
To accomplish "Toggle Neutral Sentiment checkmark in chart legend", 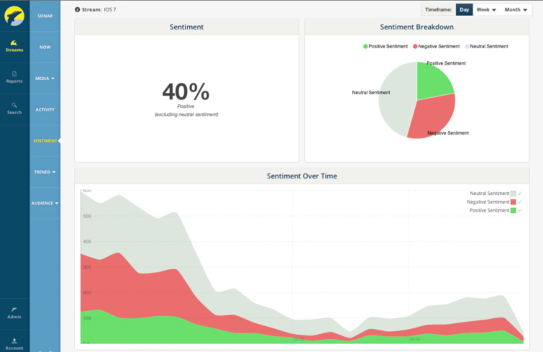I will coord(519,194).
